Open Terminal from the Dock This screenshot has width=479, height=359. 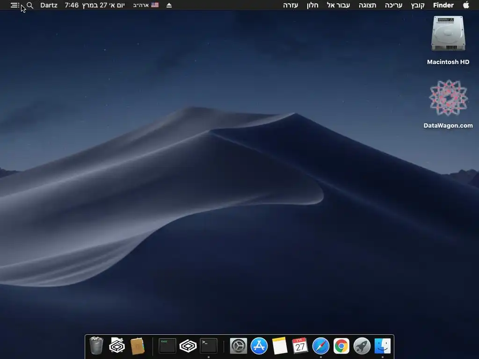coord(209,346)
